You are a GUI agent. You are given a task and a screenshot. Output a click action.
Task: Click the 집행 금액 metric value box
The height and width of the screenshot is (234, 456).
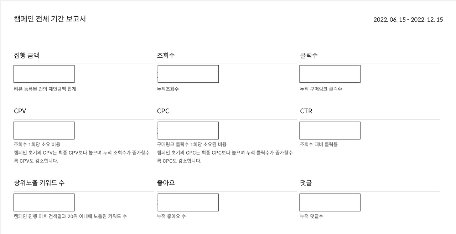[44, 74]
